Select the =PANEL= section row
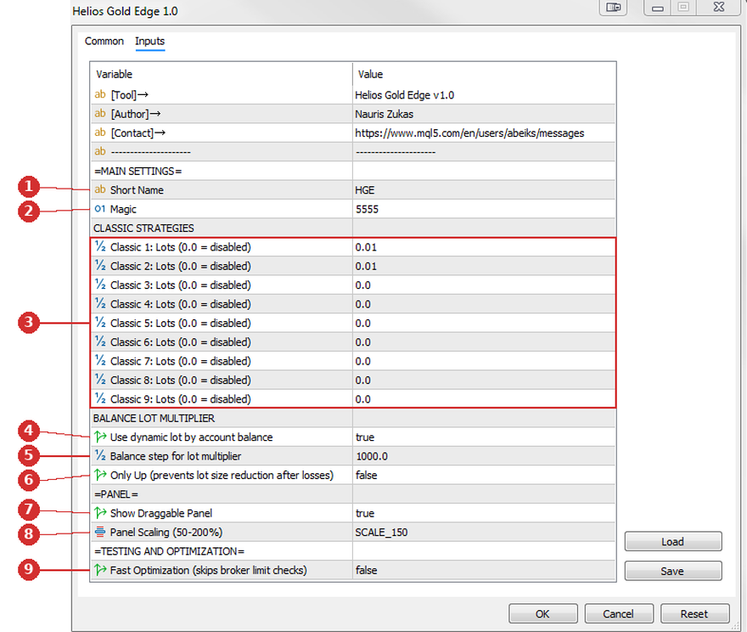This screenshot has height=632, width=747. coord(352,494)
